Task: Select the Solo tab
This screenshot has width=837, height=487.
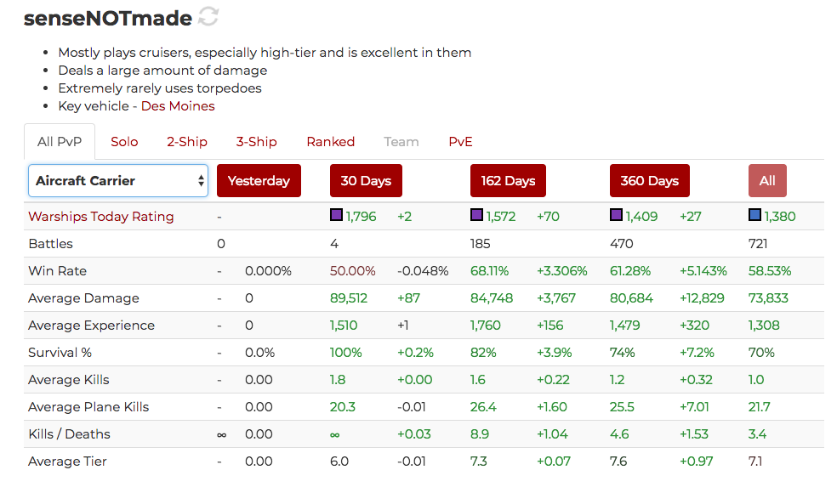Action: pyautogui.click(x=124, y=142)
